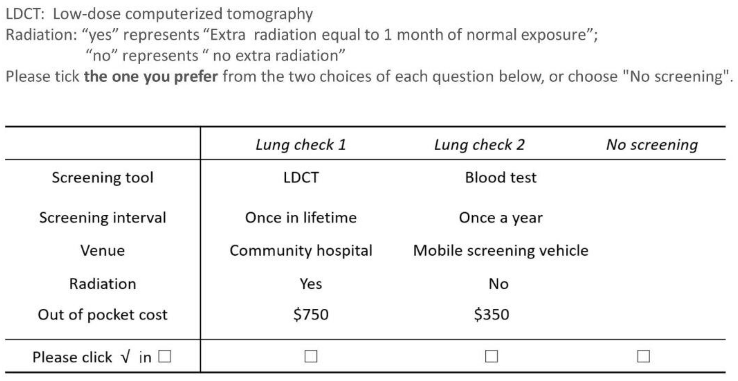Click the 'Screening tool' row label
This screenshot has height=381, width=738.
click(102, 177)
